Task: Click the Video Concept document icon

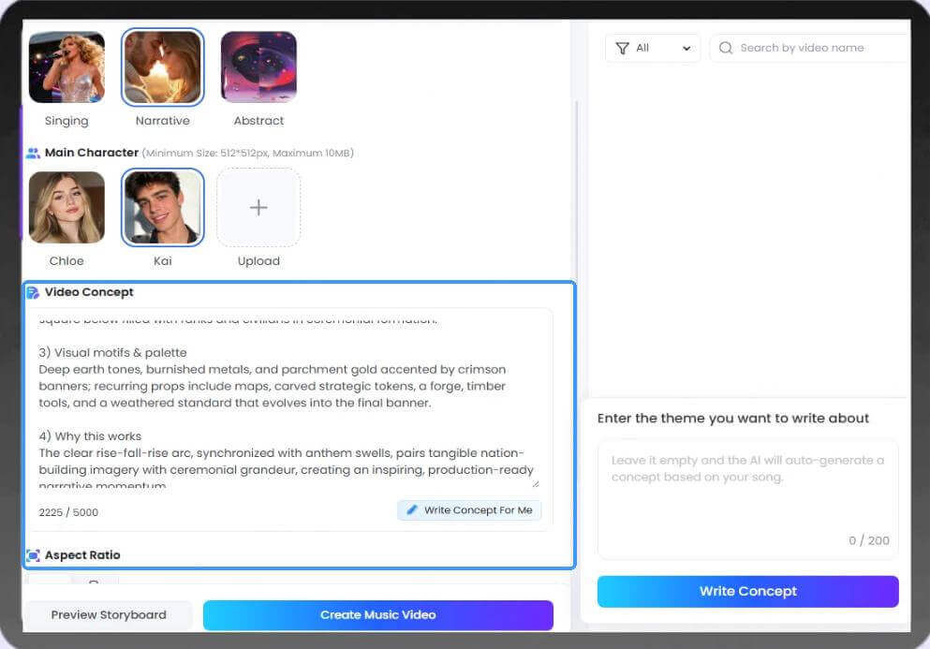Action: click(x=33, y=292)
